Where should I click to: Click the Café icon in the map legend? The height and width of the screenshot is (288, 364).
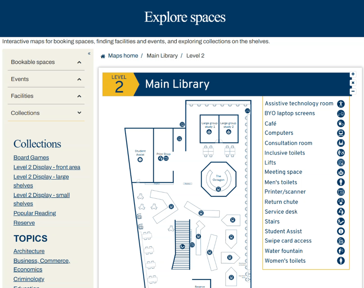point(341,123)
